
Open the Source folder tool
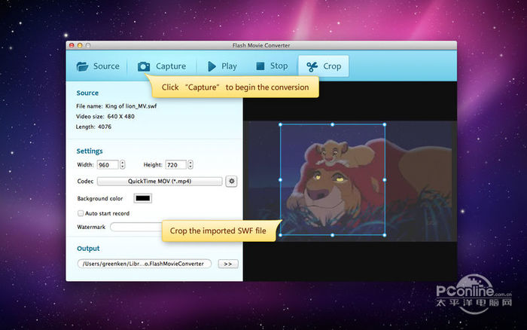[98, 66]
